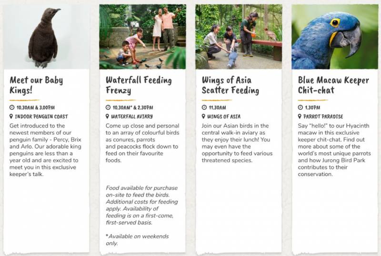Click the location pin next to Waterfall Aviary
This screenshot has height=256, width=381.
tap(107, 116)
